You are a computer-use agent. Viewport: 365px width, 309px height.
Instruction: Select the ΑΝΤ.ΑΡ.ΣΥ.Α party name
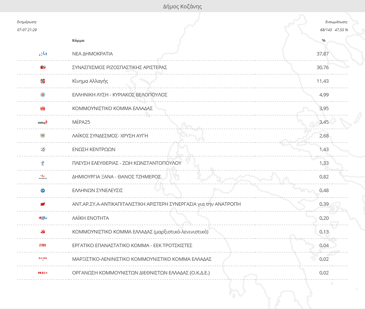pos(156,204)
